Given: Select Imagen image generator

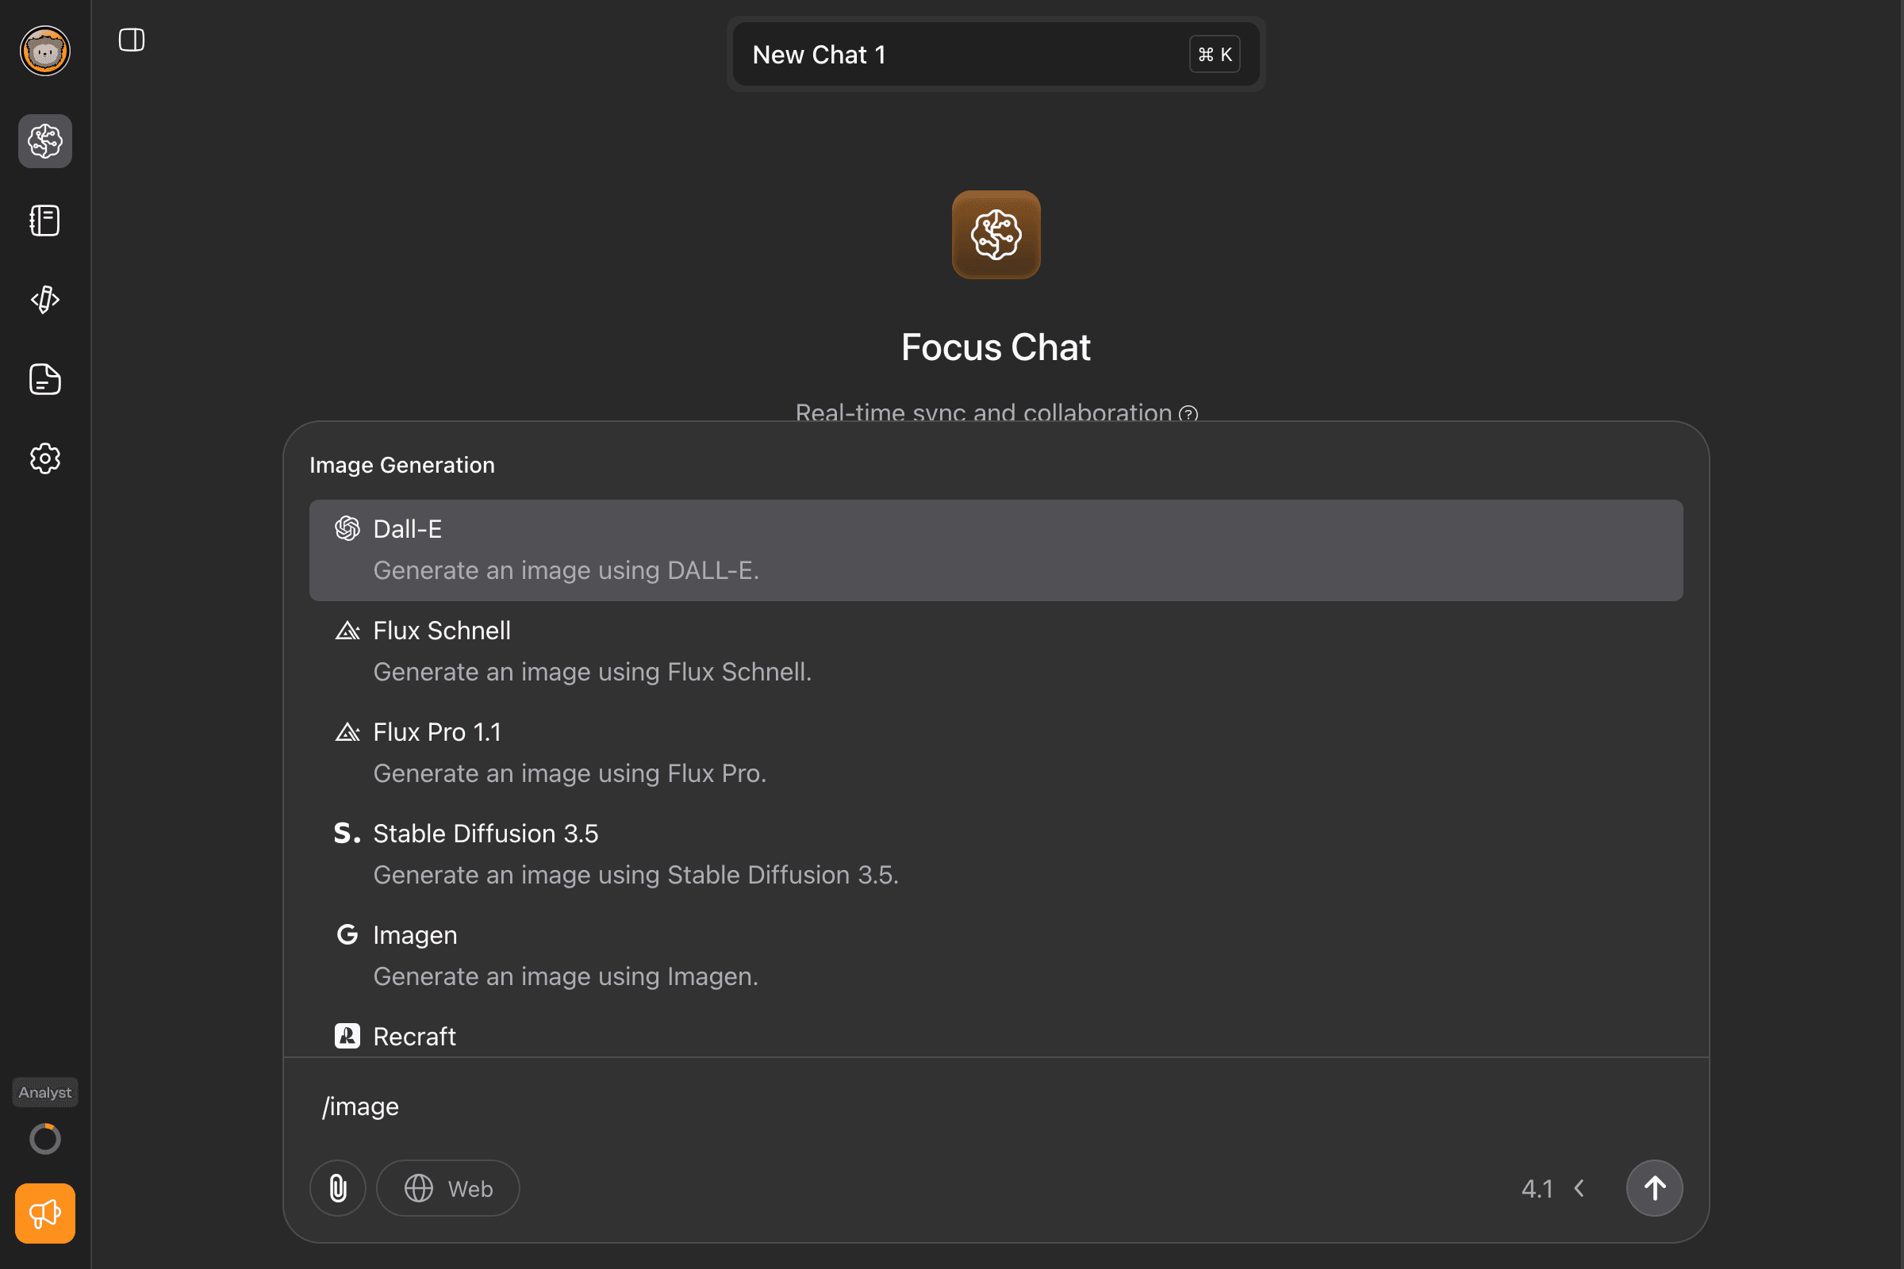Looking at the screenshot, I should [996, 956].
